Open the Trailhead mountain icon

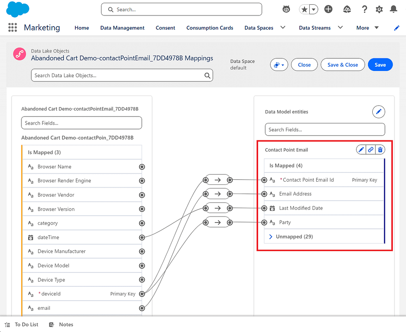(x=347, y=10)
